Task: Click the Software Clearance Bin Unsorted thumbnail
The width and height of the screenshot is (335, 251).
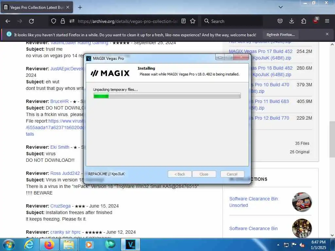Action: click(x=302, y=202)
